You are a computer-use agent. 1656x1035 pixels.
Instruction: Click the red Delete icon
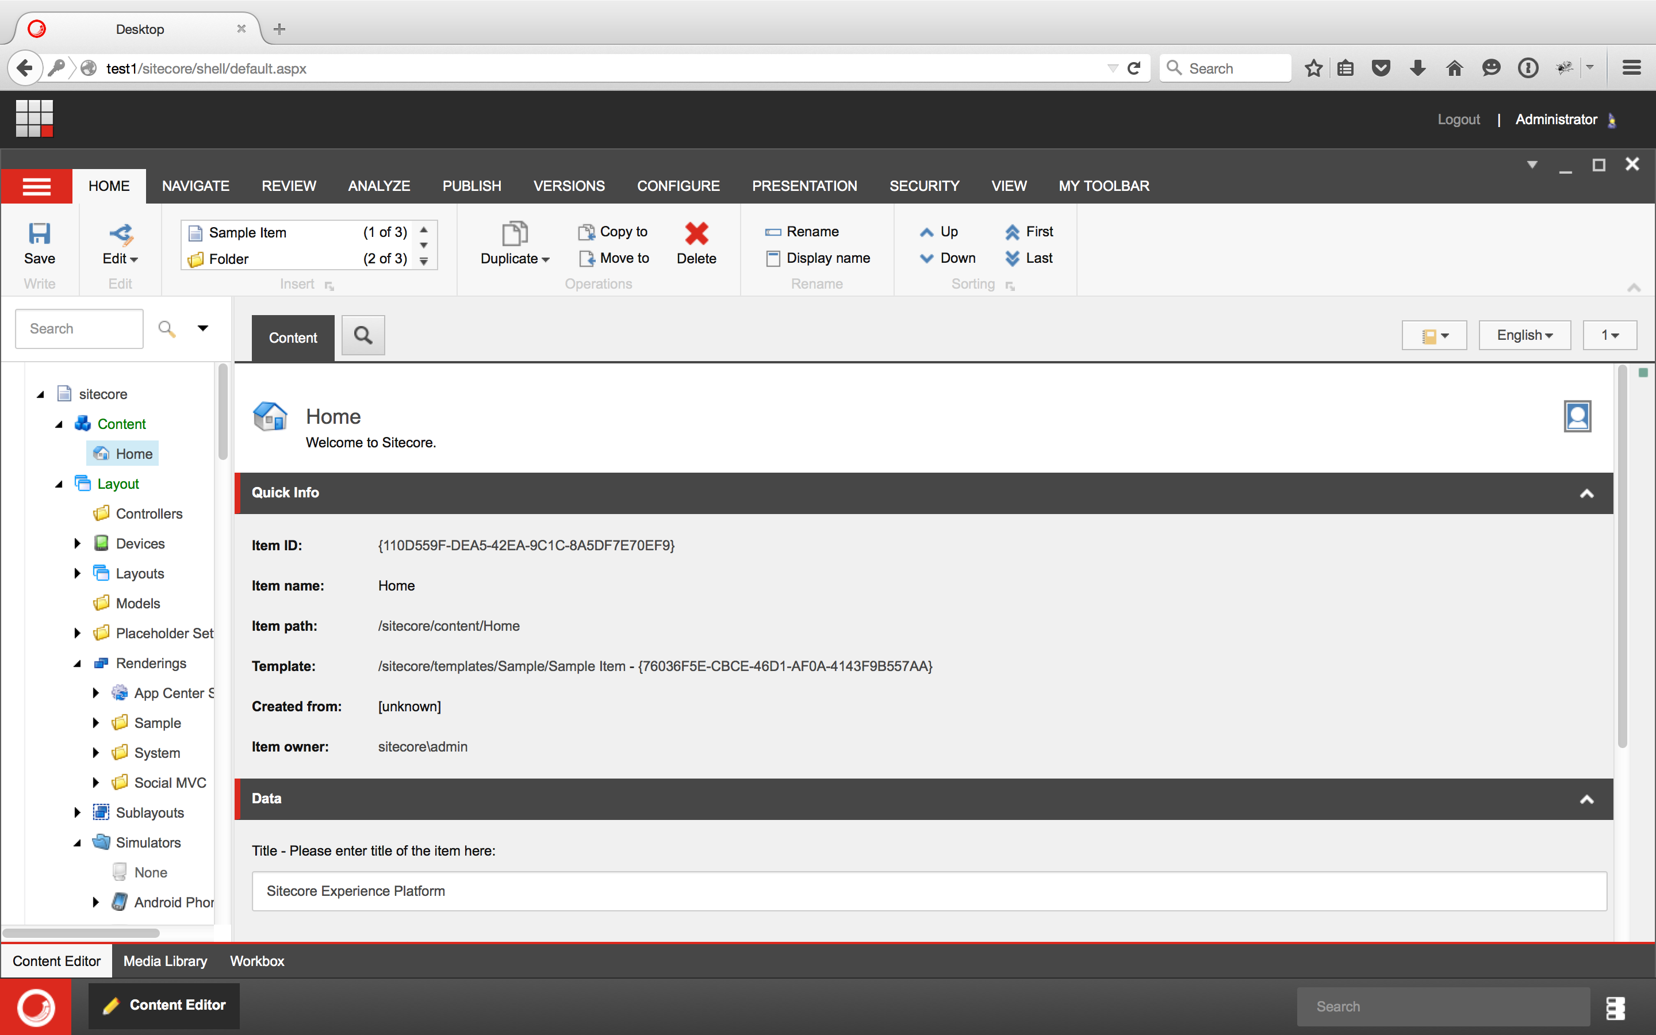click(696, 234)
